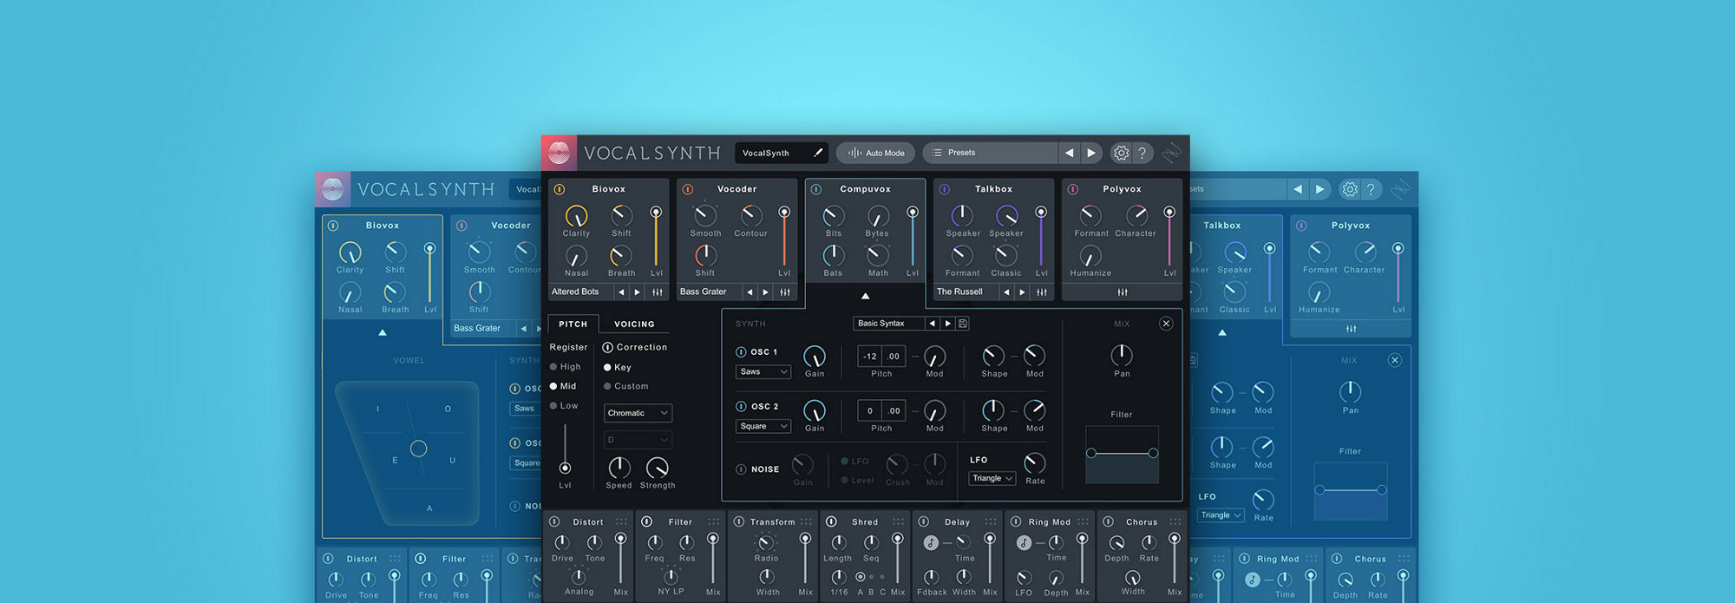Click the Biovox Lvl slider handle

[x=656, y=212]
